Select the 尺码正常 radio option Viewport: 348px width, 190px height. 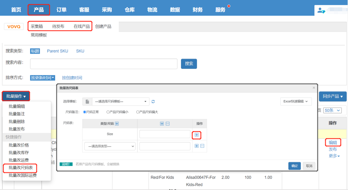click(85, 112)
